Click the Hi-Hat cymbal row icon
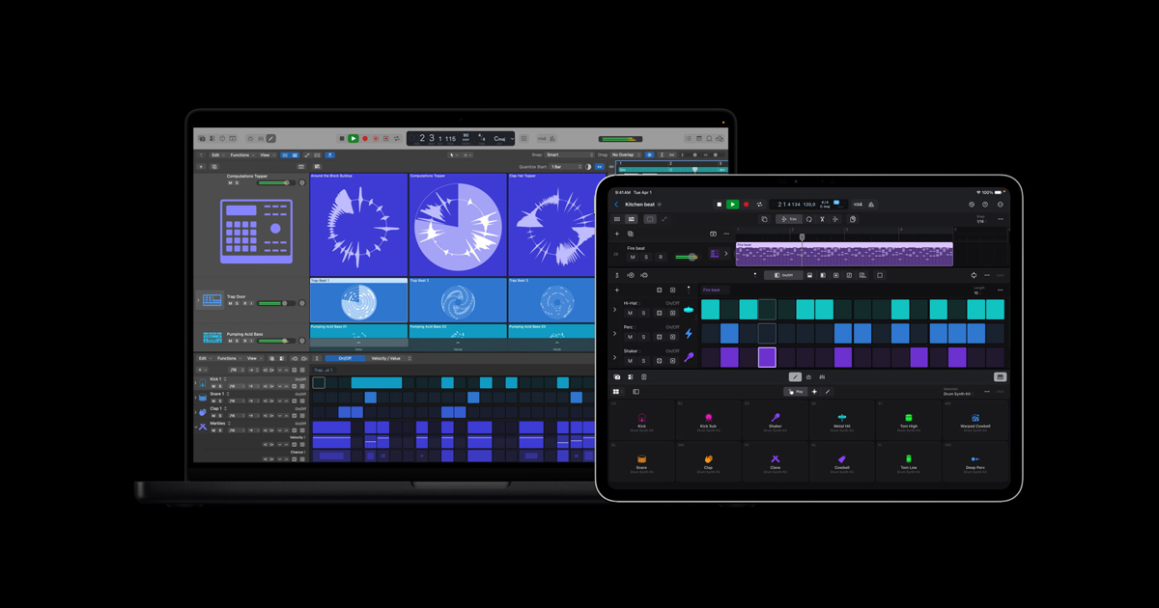This screenshot has width=1159, height=608. click(x=689, y=310)
